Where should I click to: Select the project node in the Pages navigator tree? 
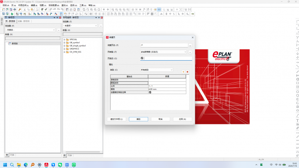15,44
